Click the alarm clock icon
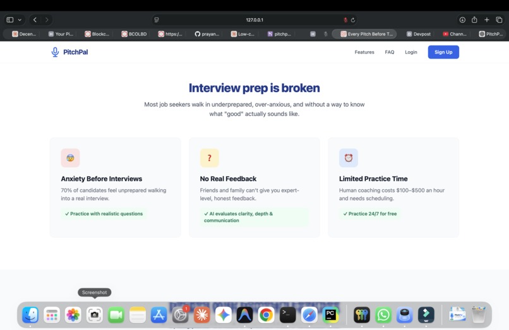The image size is (509, 330). click(349, 158)
